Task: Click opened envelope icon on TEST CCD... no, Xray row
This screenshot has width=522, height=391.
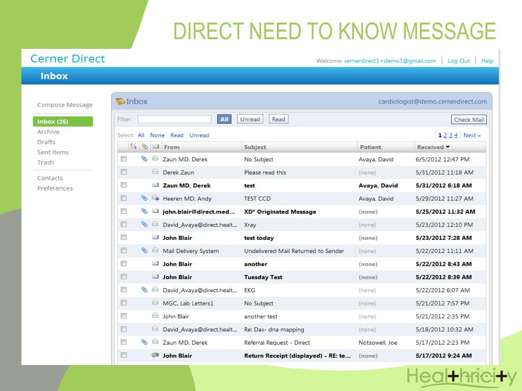Action: tap(155, 224)
